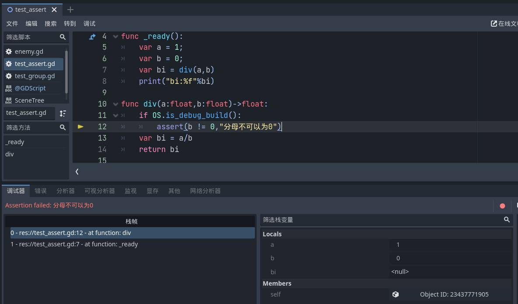
Task: Jump to div in methods list
Action: [x=36, y=154]
